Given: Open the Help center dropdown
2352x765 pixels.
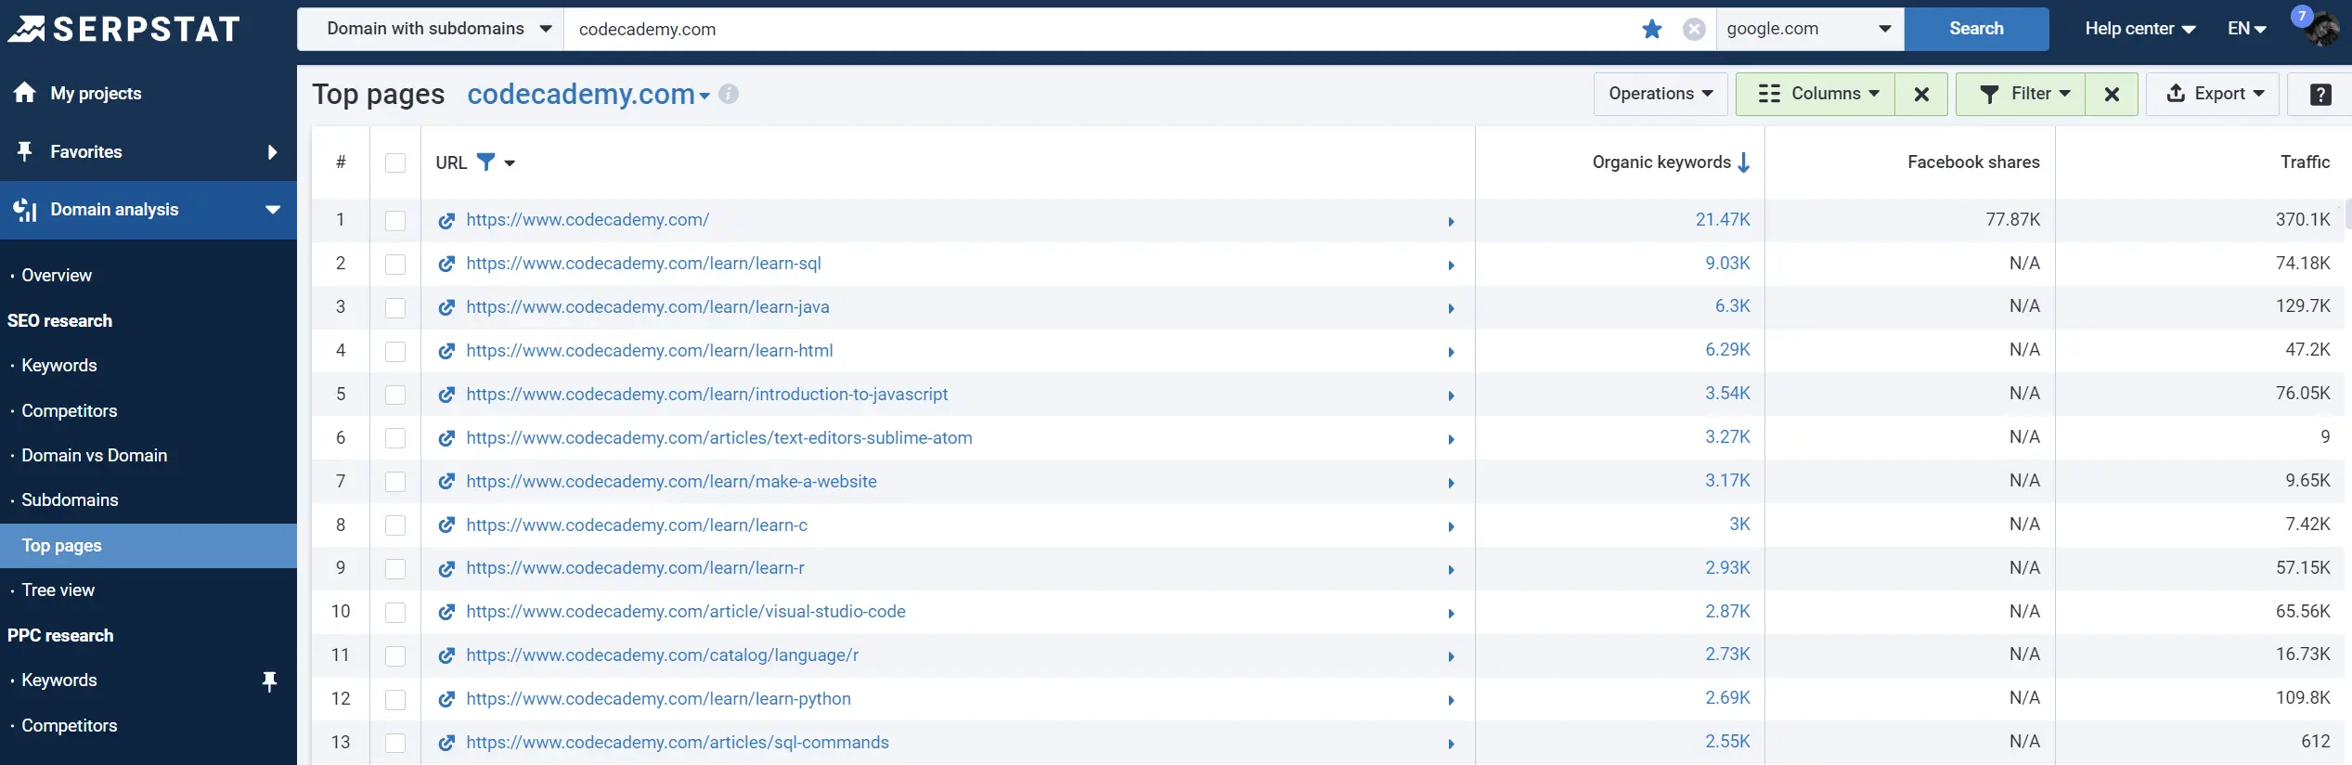Looking at the screenshot, I should coord(2139,29).
